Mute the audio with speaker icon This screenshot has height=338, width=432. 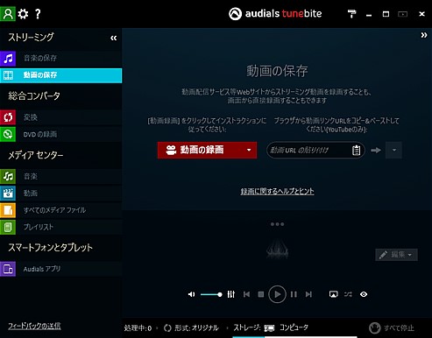click(x=191, y=294)
